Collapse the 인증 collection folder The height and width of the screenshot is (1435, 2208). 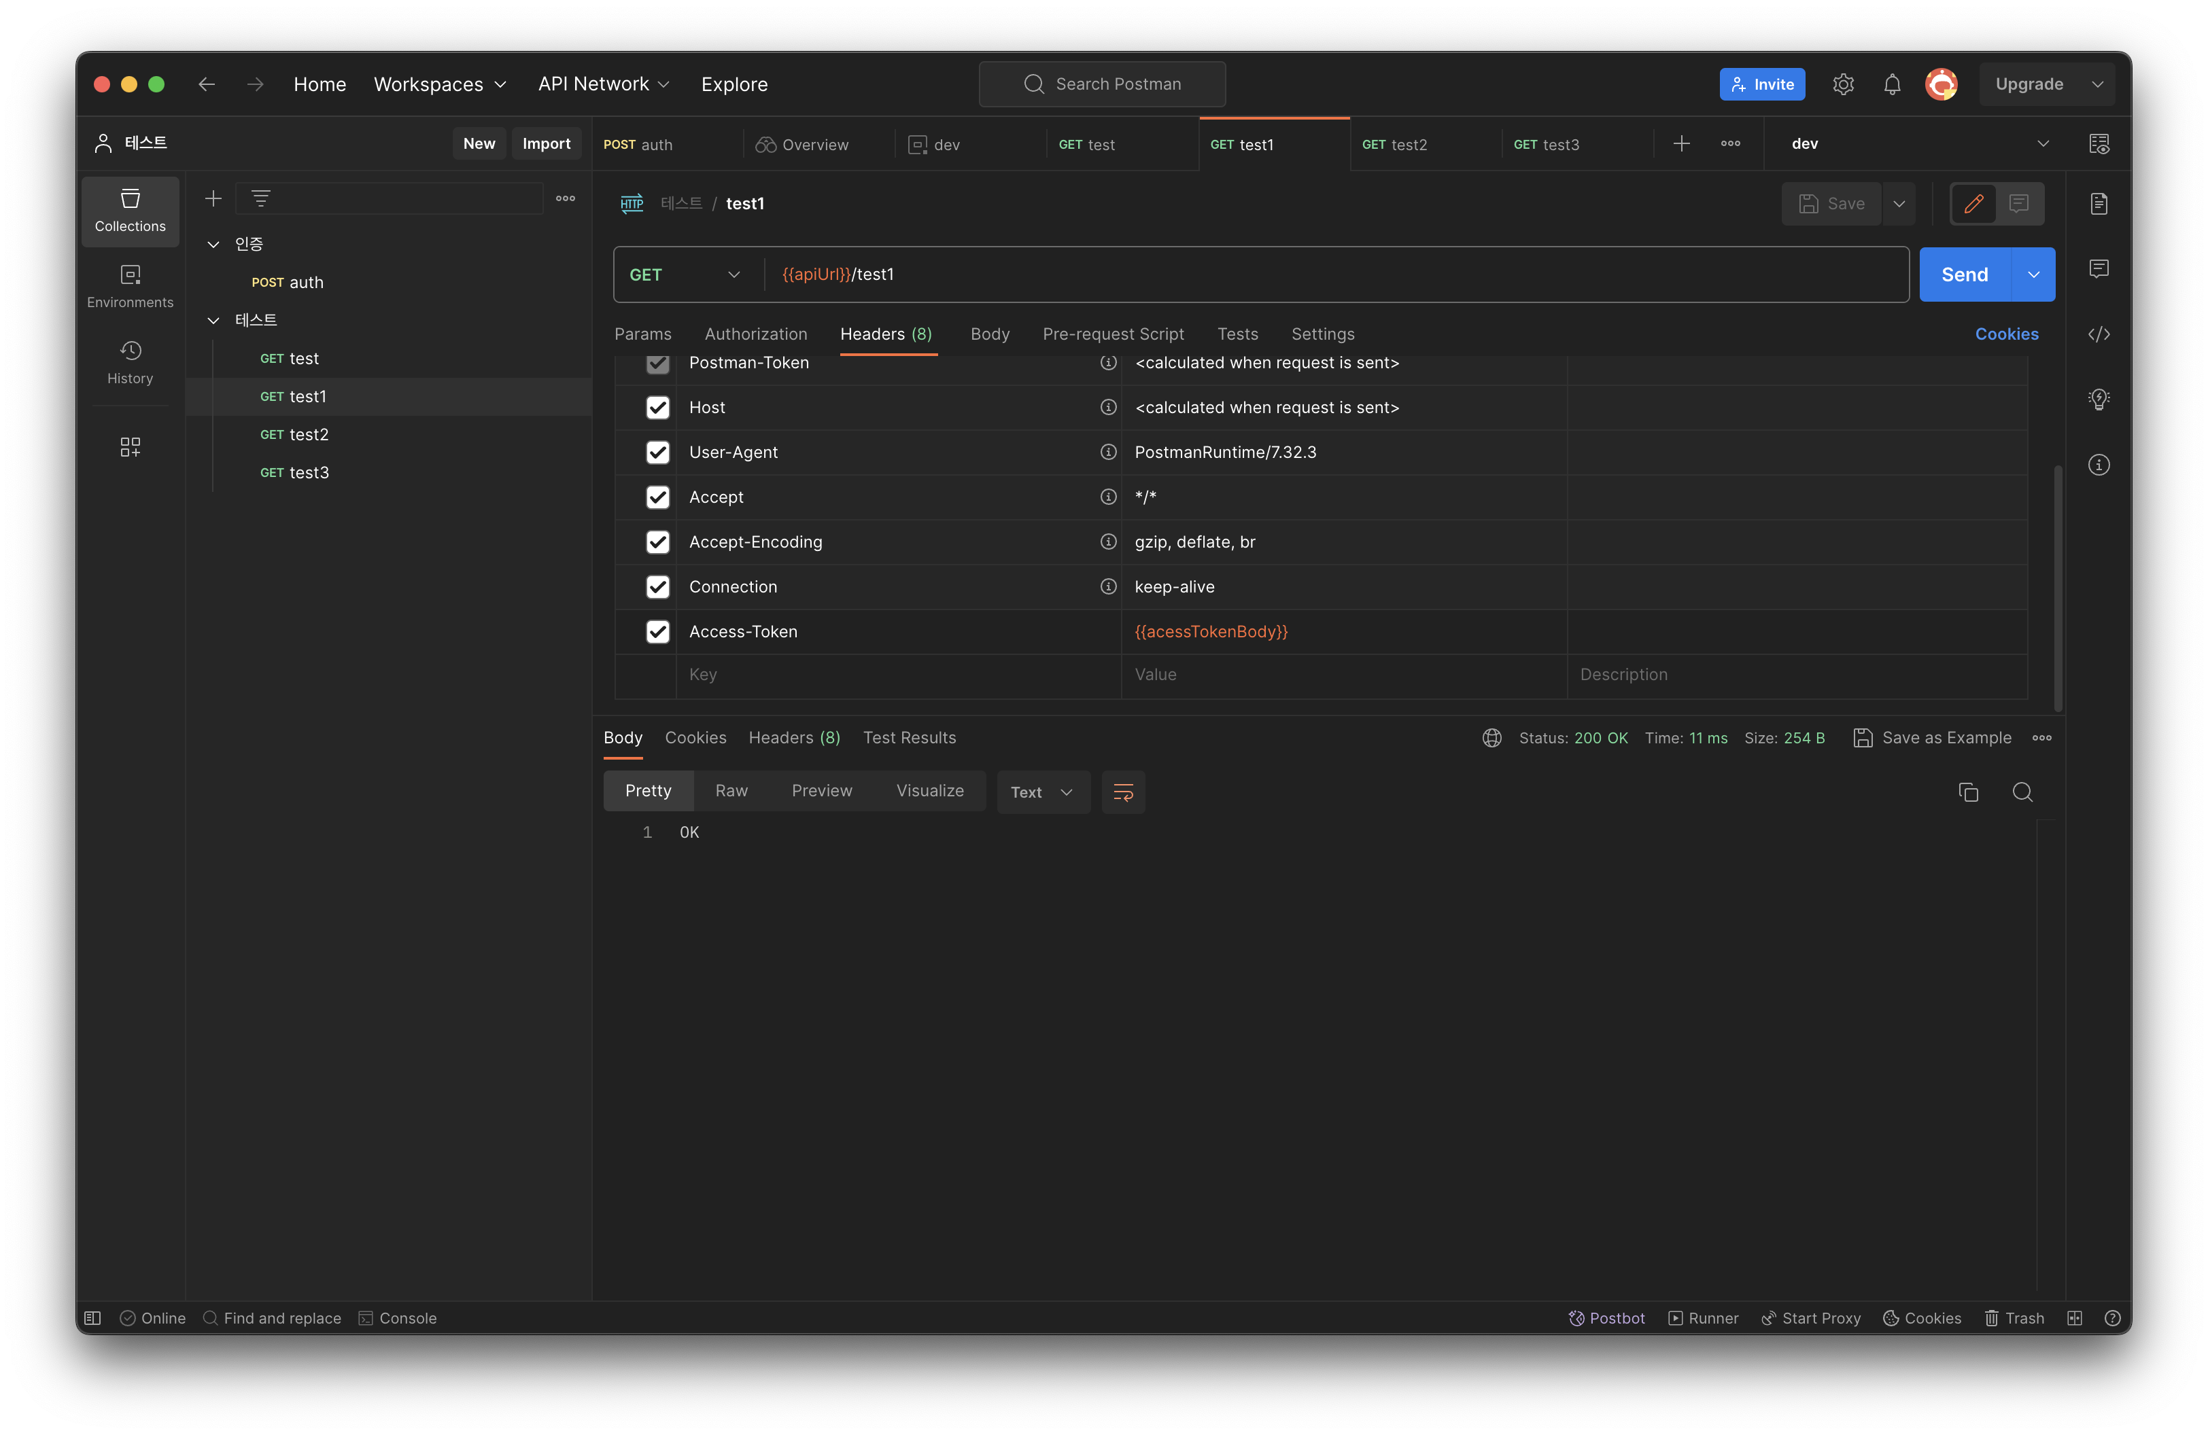(x=213, y=244)
